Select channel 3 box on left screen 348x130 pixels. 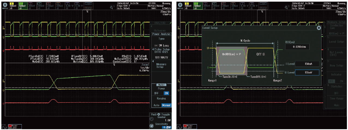(x=32, y=6)
